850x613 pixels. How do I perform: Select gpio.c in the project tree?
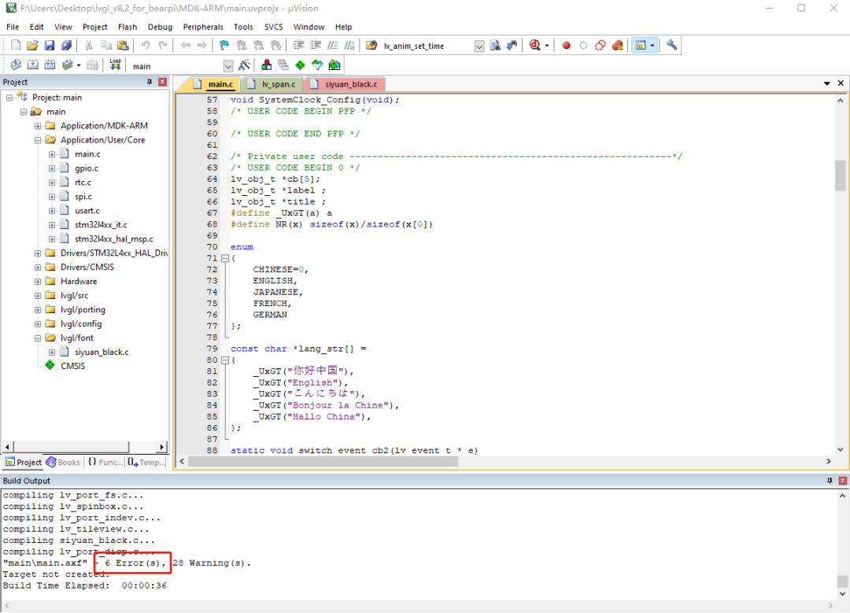(87, 168)
